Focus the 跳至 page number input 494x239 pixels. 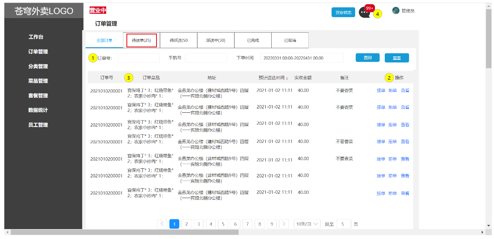tap(344, 224)
